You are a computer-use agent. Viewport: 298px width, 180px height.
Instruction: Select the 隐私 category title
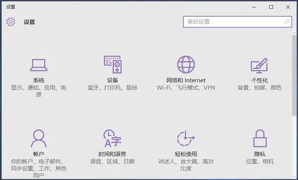click(x=260, y=154)
